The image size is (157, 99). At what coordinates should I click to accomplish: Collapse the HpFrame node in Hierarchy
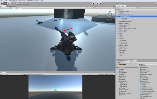[x=121, y=18]
